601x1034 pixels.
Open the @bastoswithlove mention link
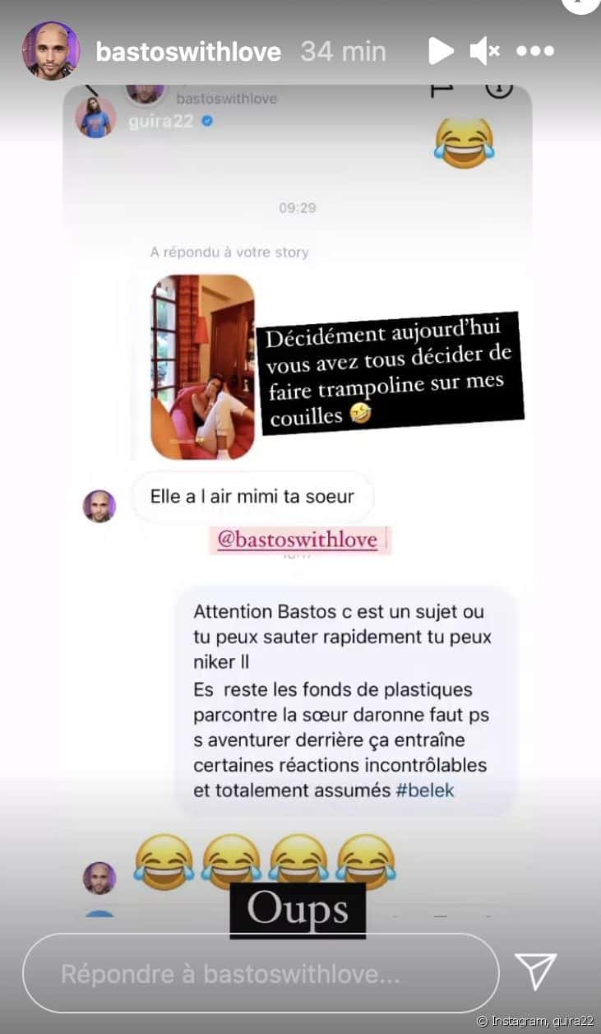click(x=297, y=540)
